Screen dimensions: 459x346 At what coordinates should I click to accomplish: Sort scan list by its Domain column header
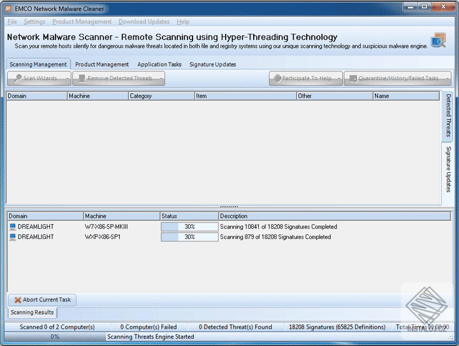(x=45, y=216)
